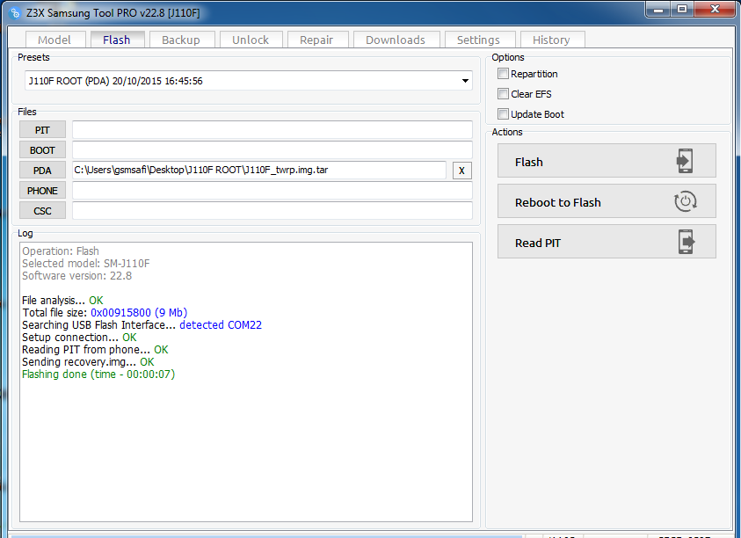741x538 pixels.
Task: Select the Flash tab
Action: pyautogui.click(x=117, y=40)
